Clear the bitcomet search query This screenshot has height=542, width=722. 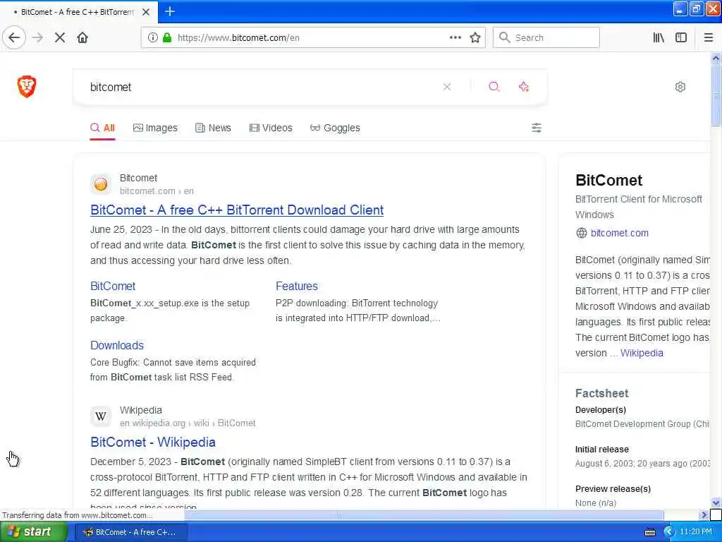446,87
